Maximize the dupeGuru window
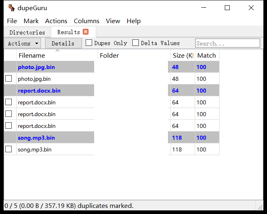The height and width of the screenshot is (214, 267). point(227,8)
